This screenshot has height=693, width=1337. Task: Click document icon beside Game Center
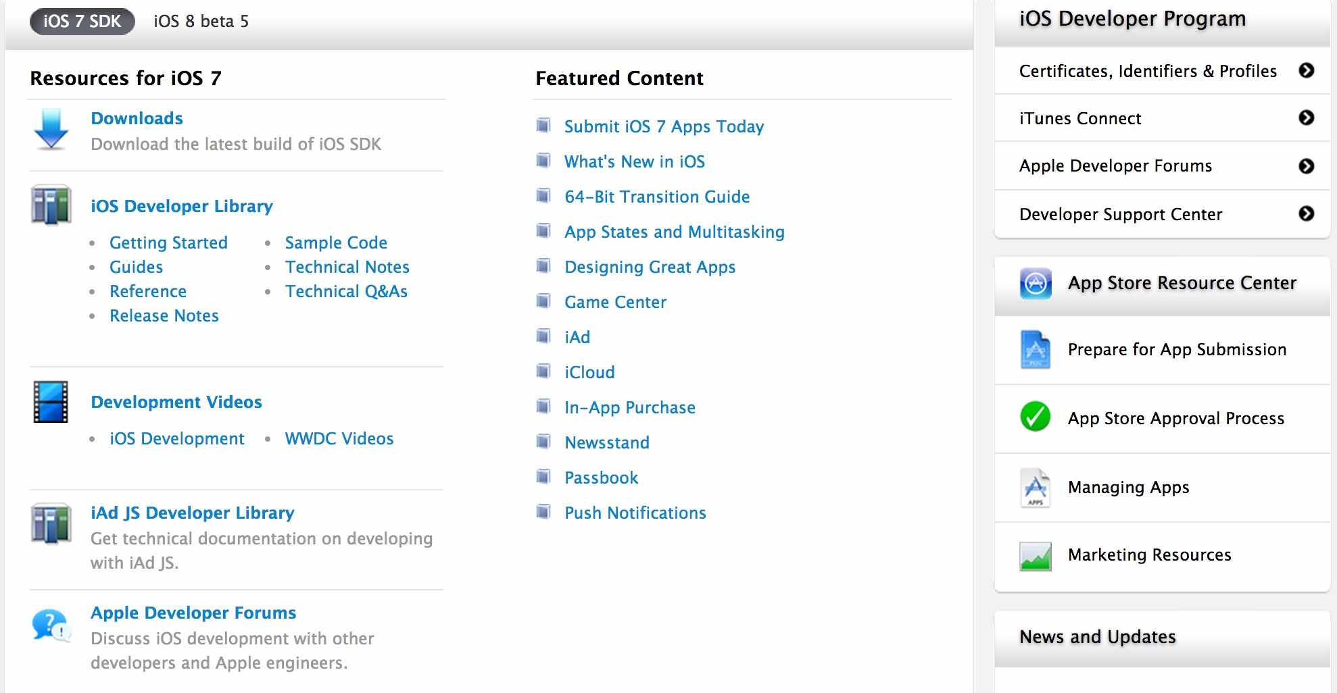tap(543, 301)
